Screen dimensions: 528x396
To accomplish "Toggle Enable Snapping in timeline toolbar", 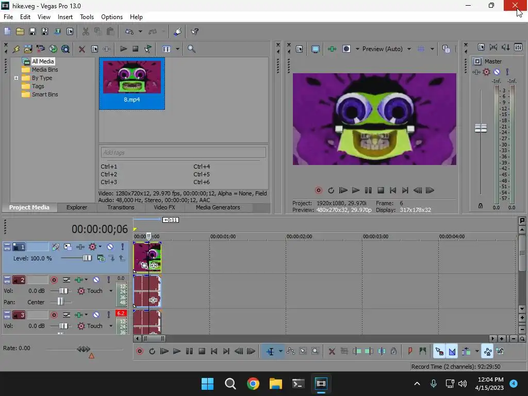I will click(x=439, y=352).
